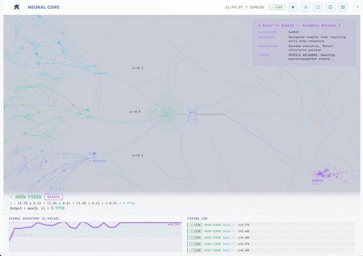Click the 0.95 input value node
The width and height of the screenshot is (363, 256).
tap(93, 66)
